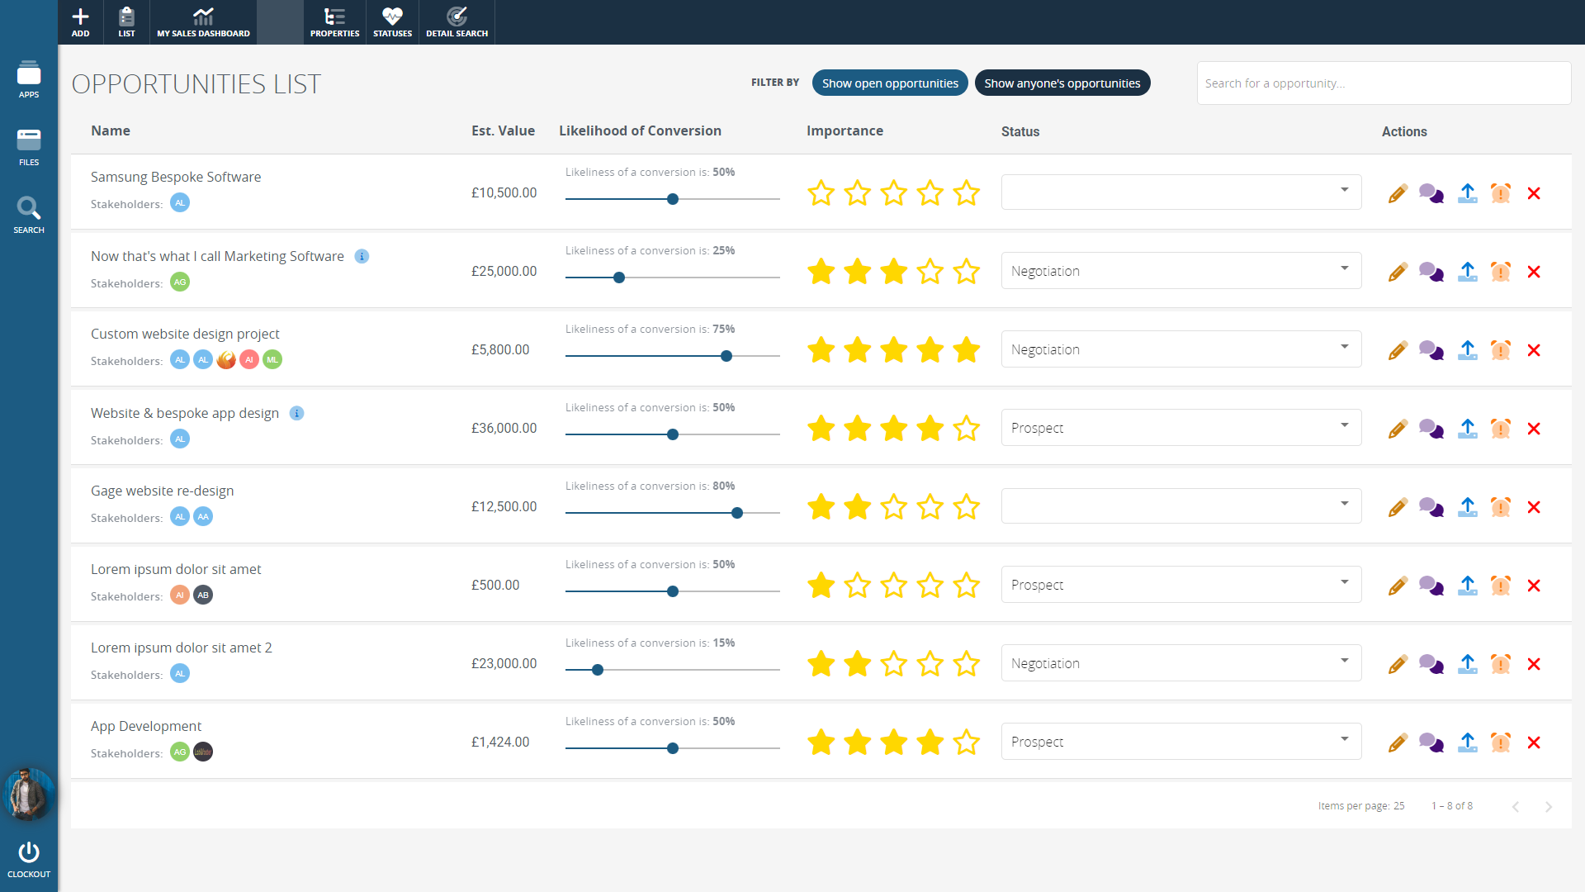
Task: Toggle the Show open opportunities filter
Action: point(890,83)
